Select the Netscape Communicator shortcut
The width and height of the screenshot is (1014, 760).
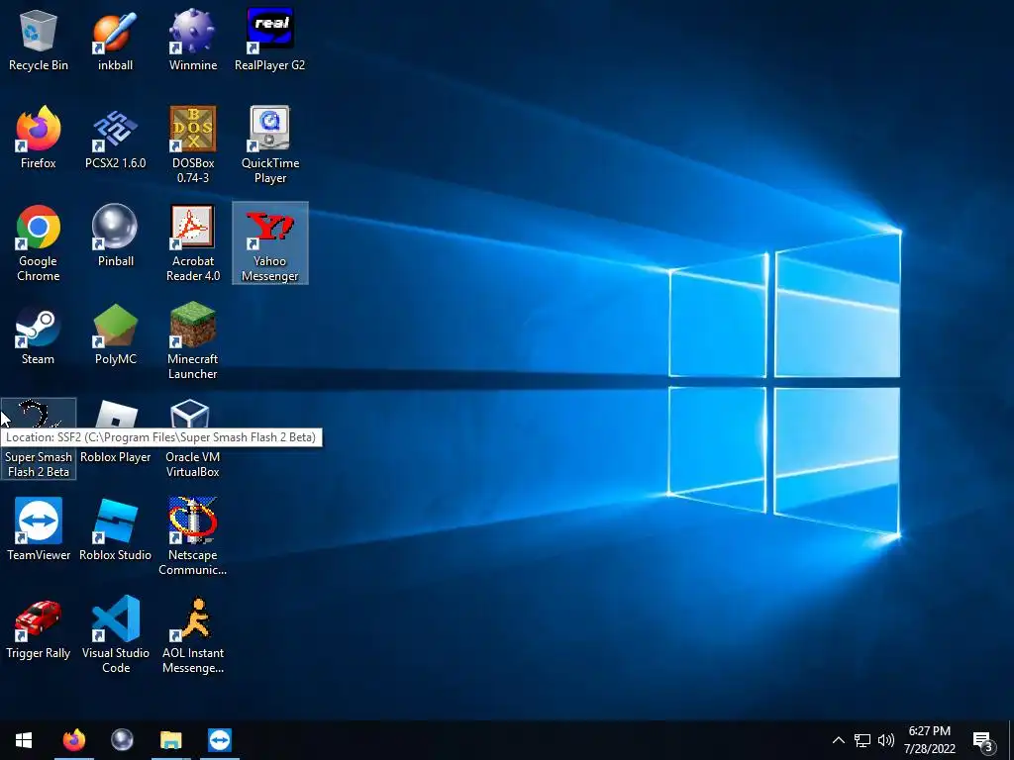click(x=193, y=537)
